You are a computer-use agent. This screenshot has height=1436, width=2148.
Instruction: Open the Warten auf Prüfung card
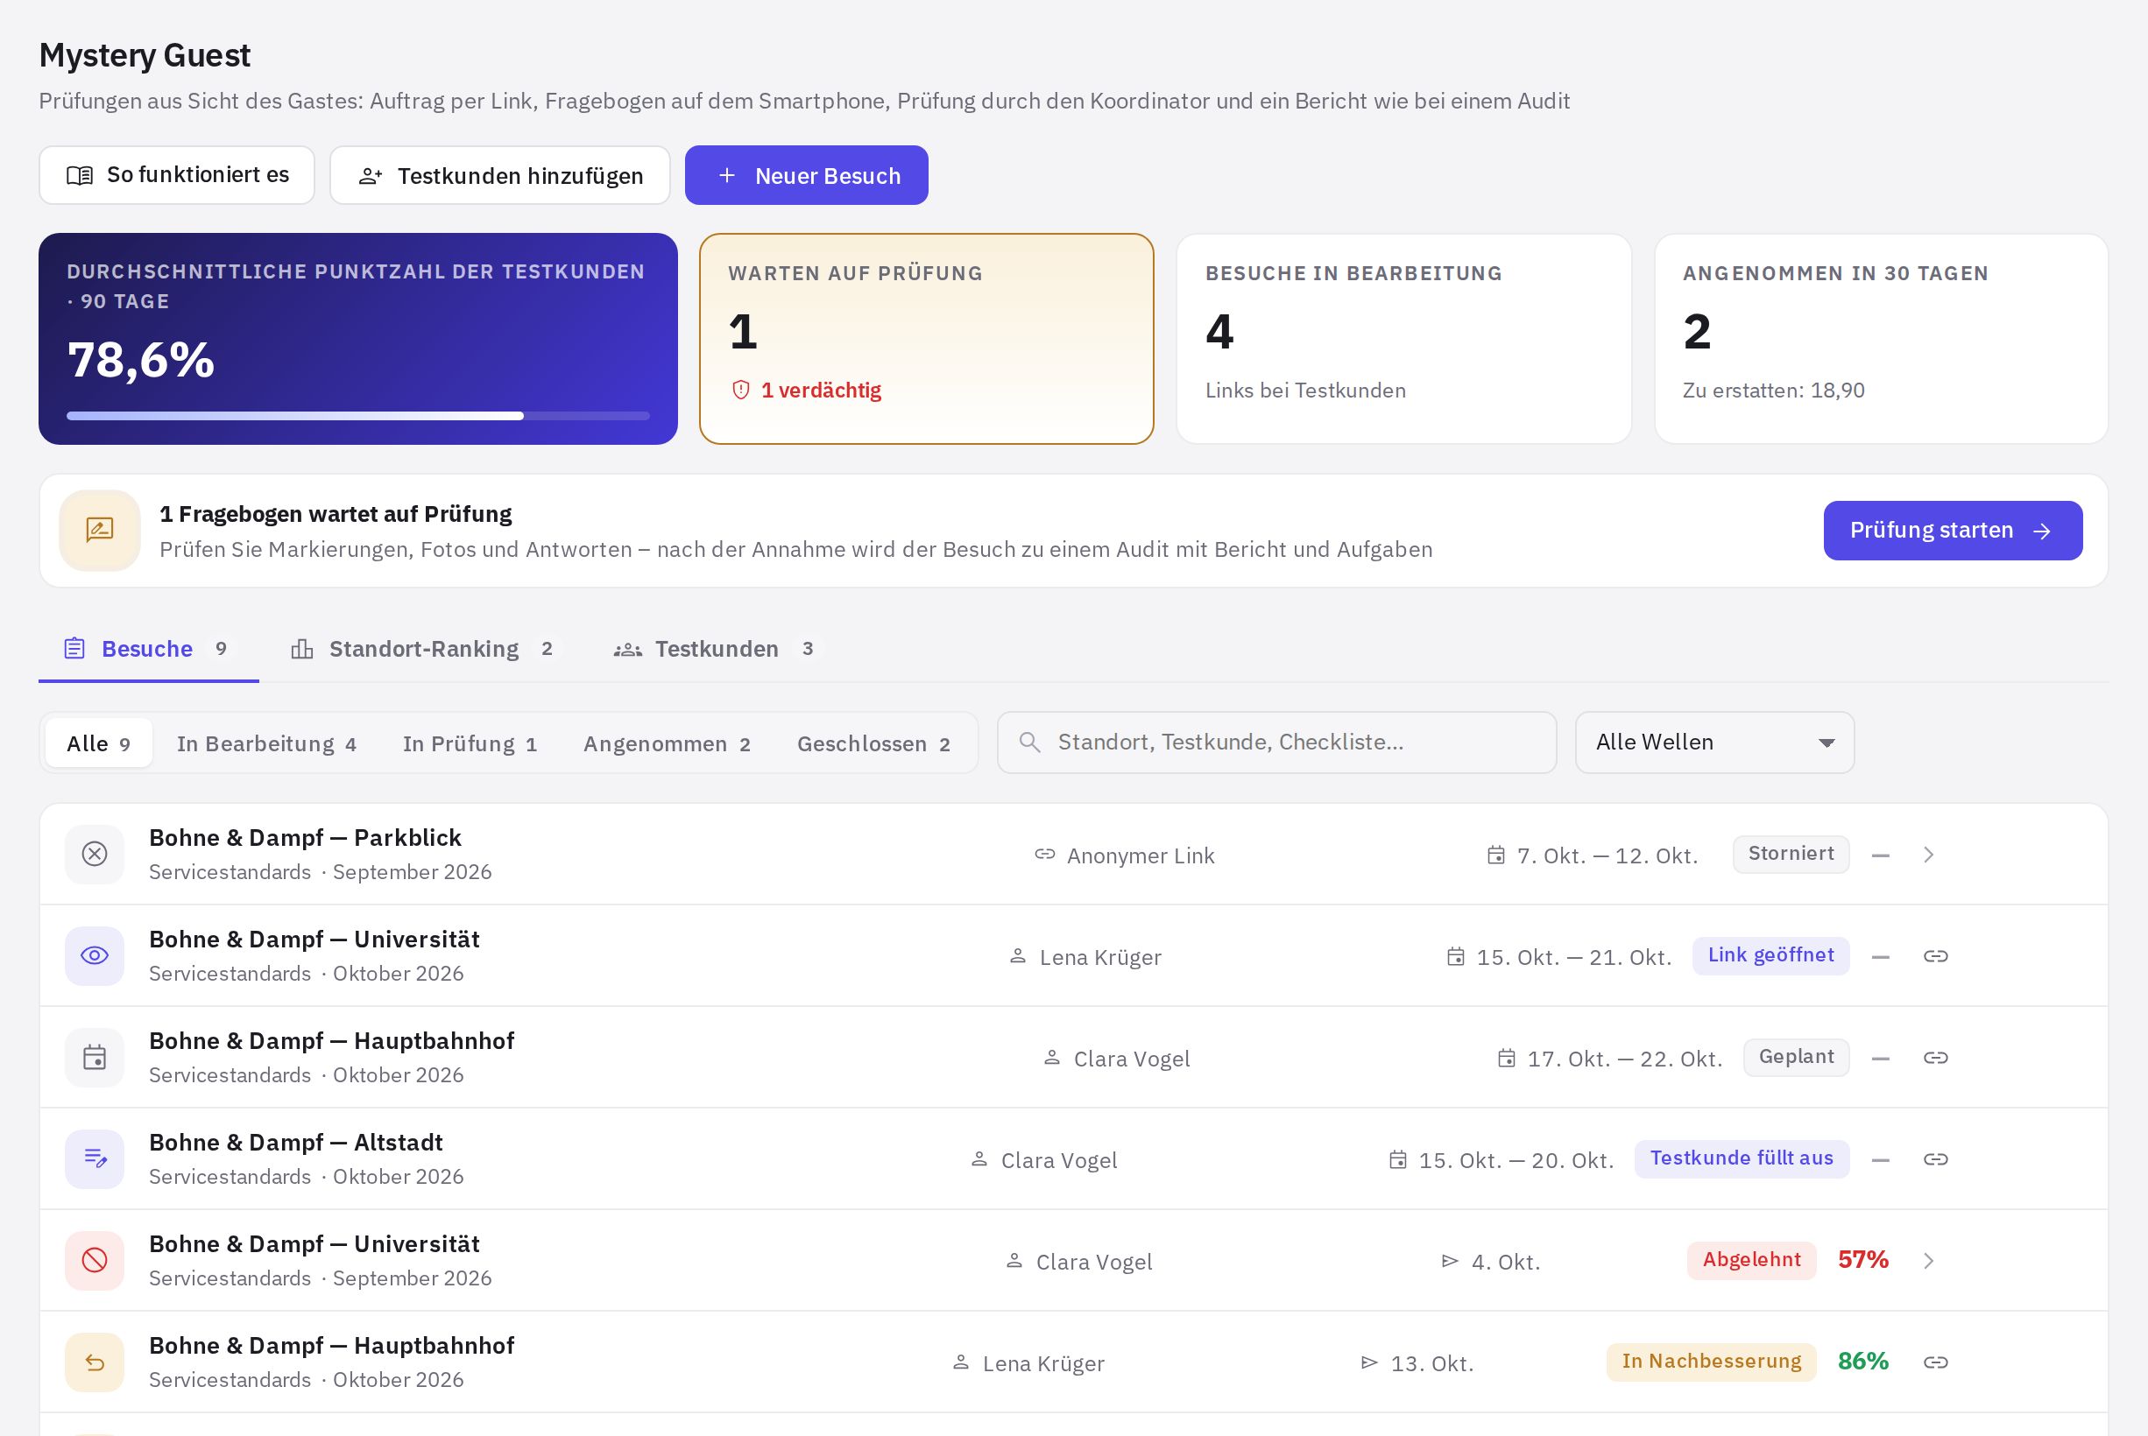(927, 339)
